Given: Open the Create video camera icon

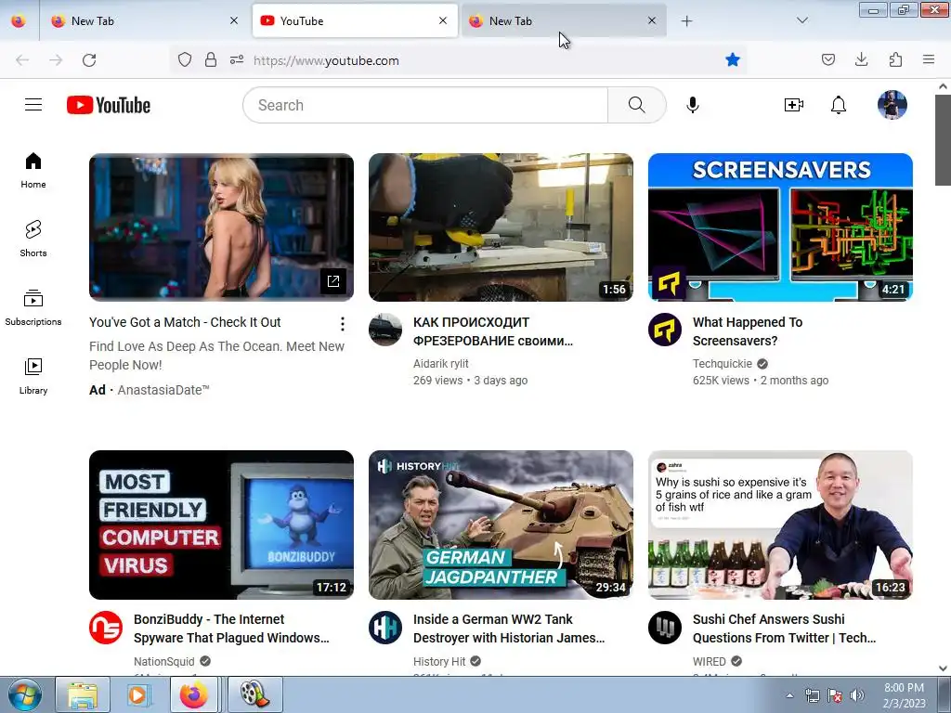Looking at the screenshot, I should (x=793, y=105).
